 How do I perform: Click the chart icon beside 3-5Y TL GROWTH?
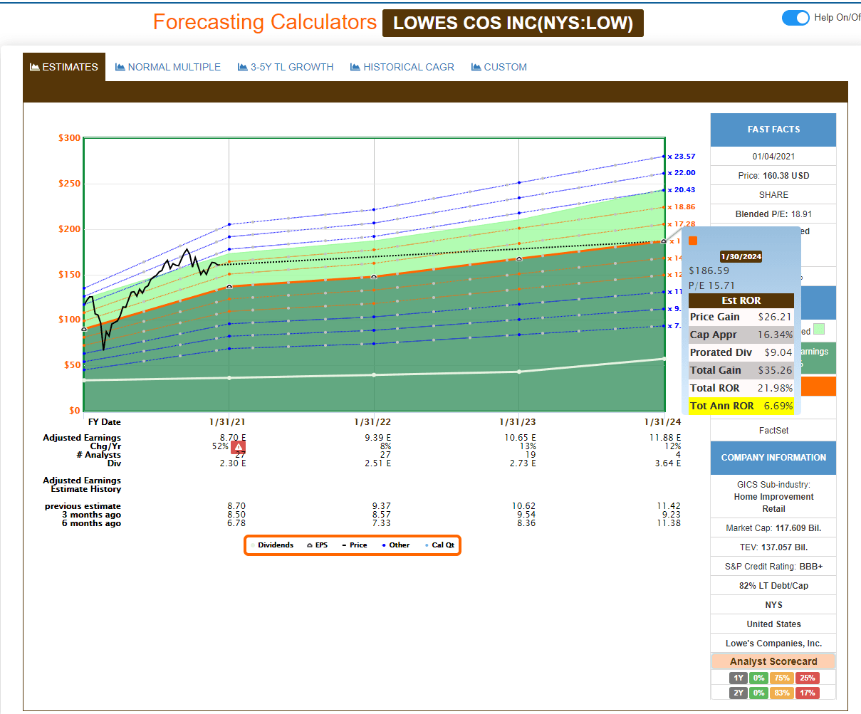[x=242, y=67]
